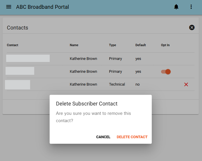Toggle the Opt In switch
The height and width of the screenshot is (161, 202).
coord(166,72)
